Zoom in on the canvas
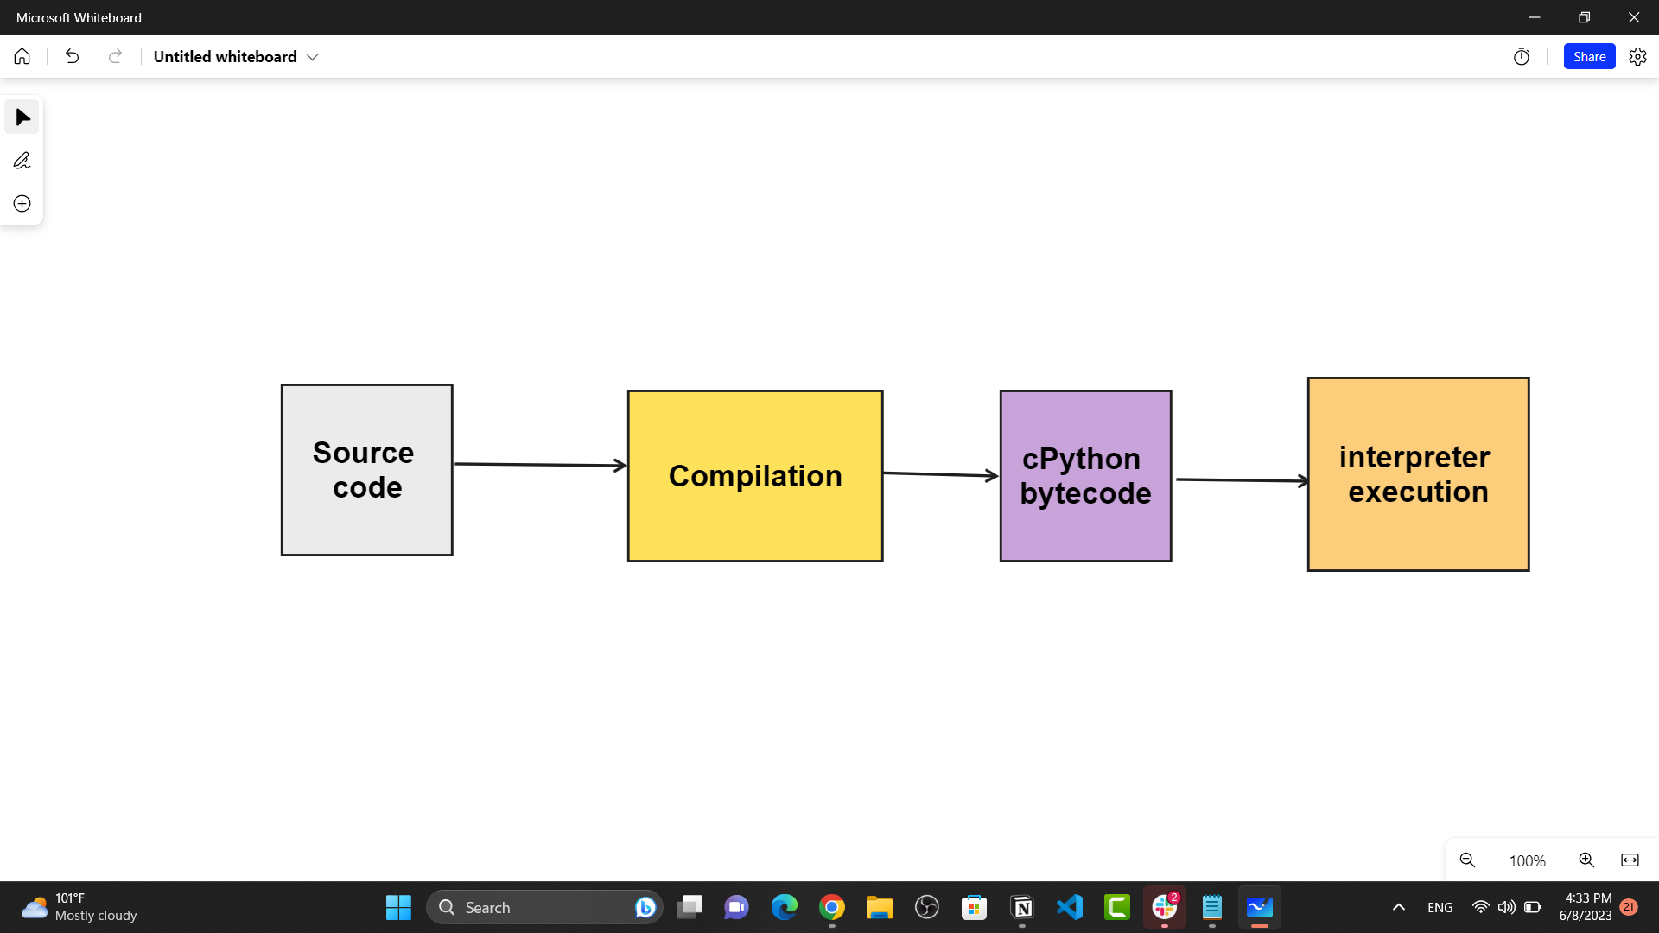Viewport: 1659px width, 933px height. pos(1586,860)
